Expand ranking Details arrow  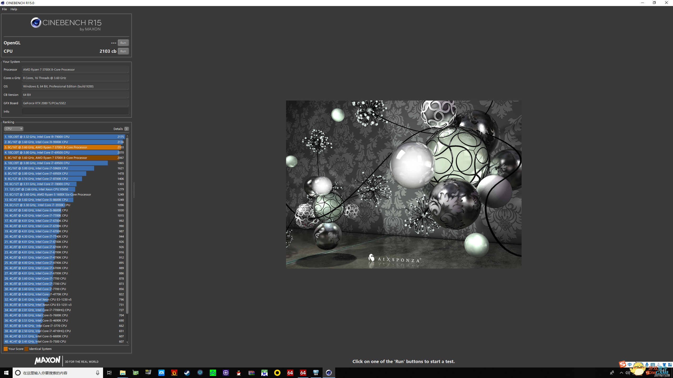tap(127, 129)
